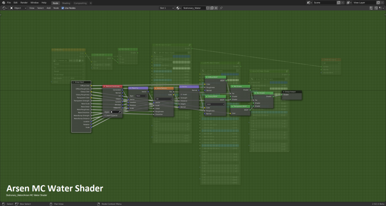
Task: Collapse the Transparent BSDF node
Action: (232, 106)
